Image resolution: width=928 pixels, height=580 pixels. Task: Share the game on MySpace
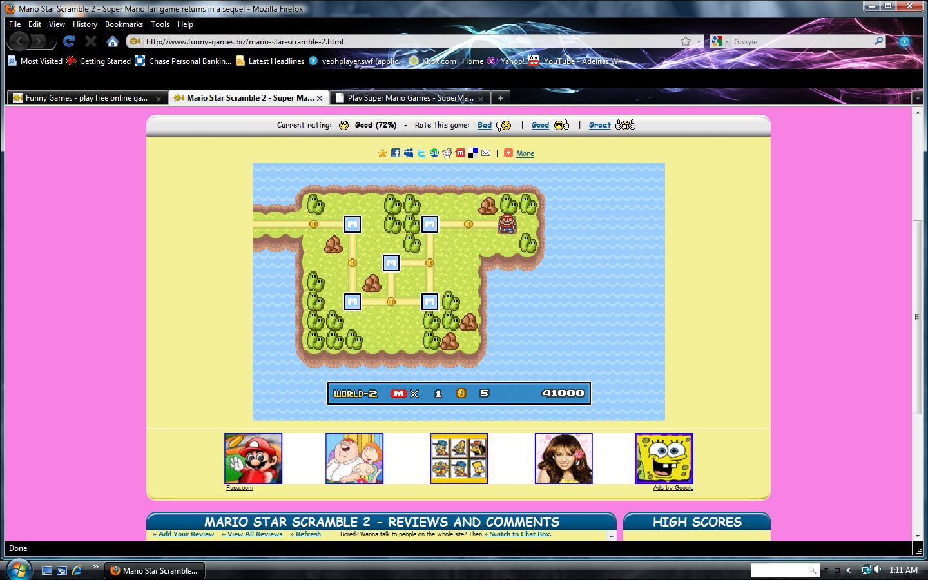point(409,153)
